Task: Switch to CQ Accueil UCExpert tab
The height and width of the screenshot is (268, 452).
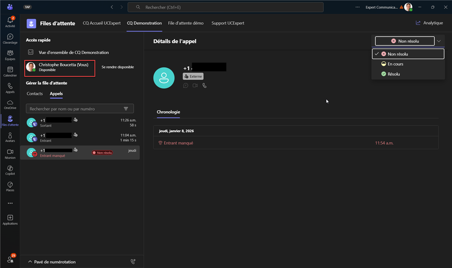Action: [x=102, y=23]
